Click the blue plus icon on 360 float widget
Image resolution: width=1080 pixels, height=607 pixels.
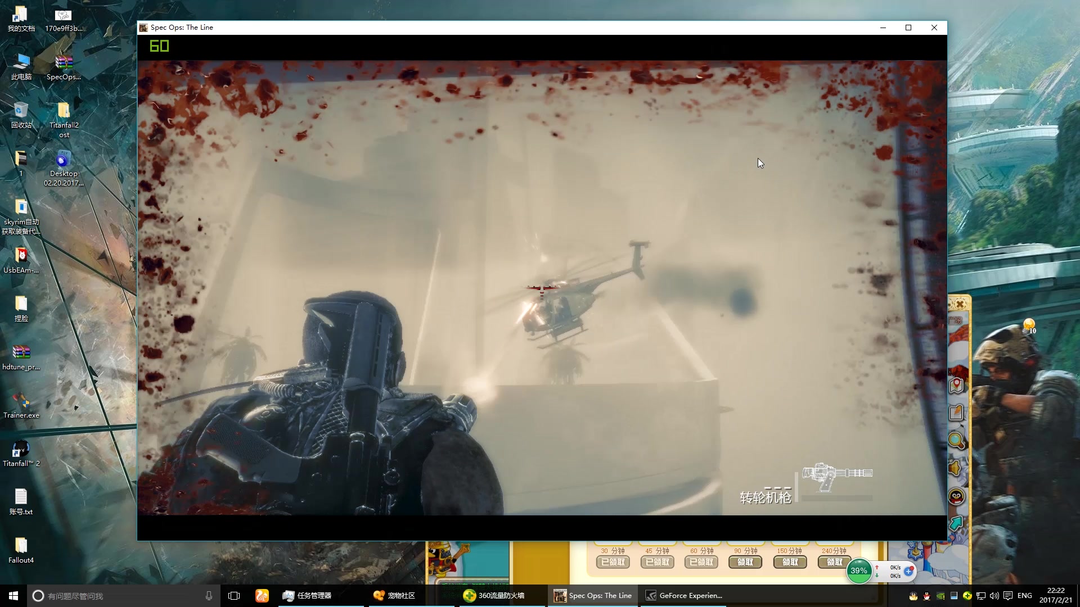click(x=908, y=571)
